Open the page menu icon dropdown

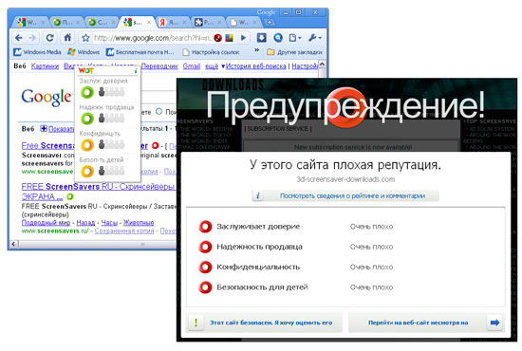294,38
